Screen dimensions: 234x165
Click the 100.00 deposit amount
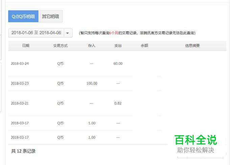pos(92,83)
